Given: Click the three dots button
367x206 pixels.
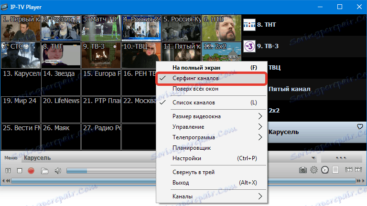Looking at the screenshot, I should (341, 158).
